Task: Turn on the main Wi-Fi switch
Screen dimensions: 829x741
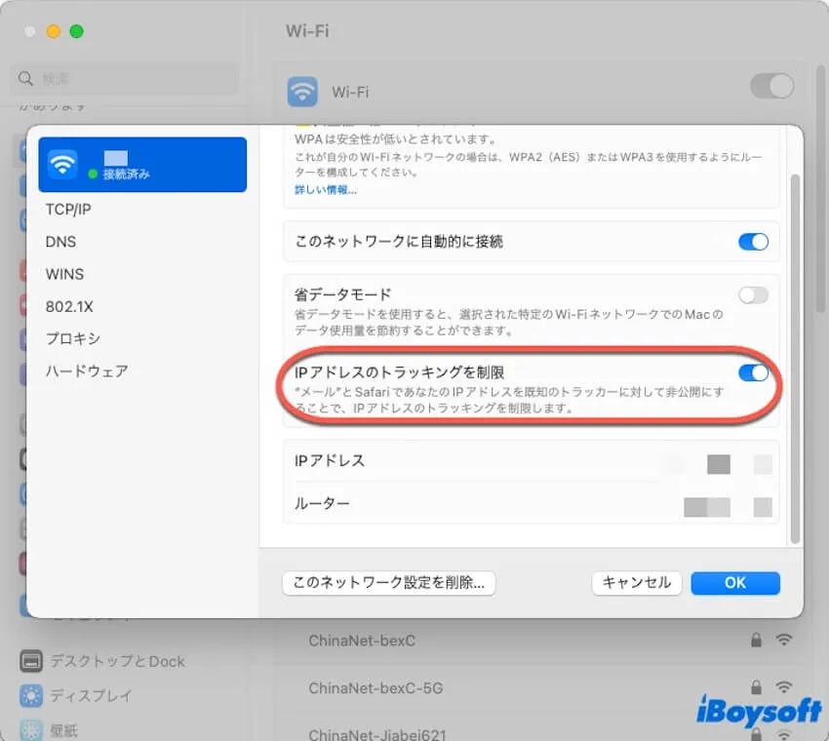Action: 771,87
